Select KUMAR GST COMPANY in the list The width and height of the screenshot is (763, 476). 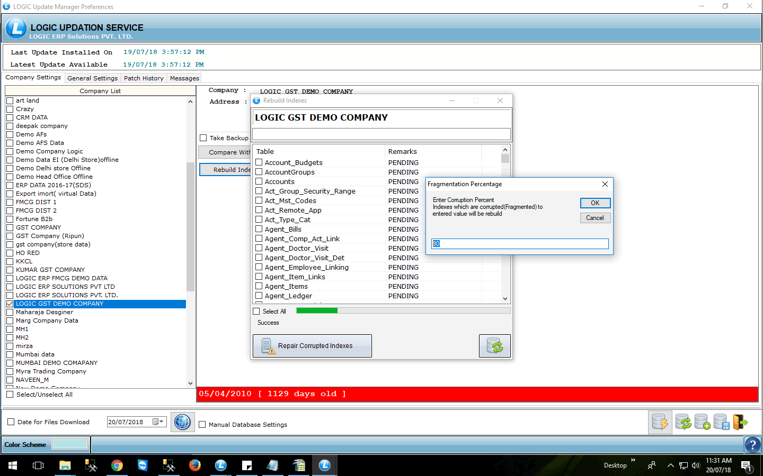[x=50, y=270]
